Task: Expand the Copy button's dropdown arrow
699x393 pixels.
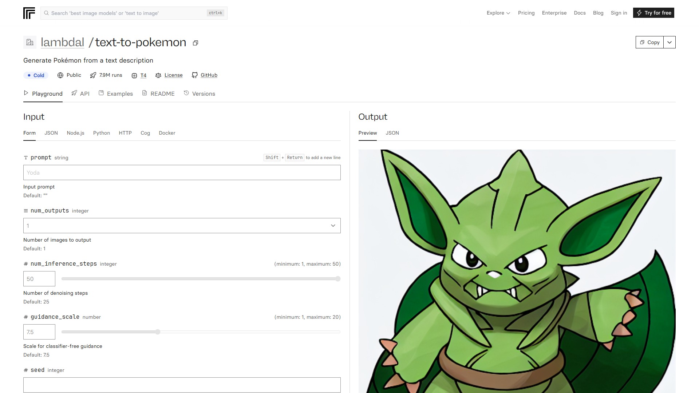Action: pyautogui.click(x=670, y=42)
